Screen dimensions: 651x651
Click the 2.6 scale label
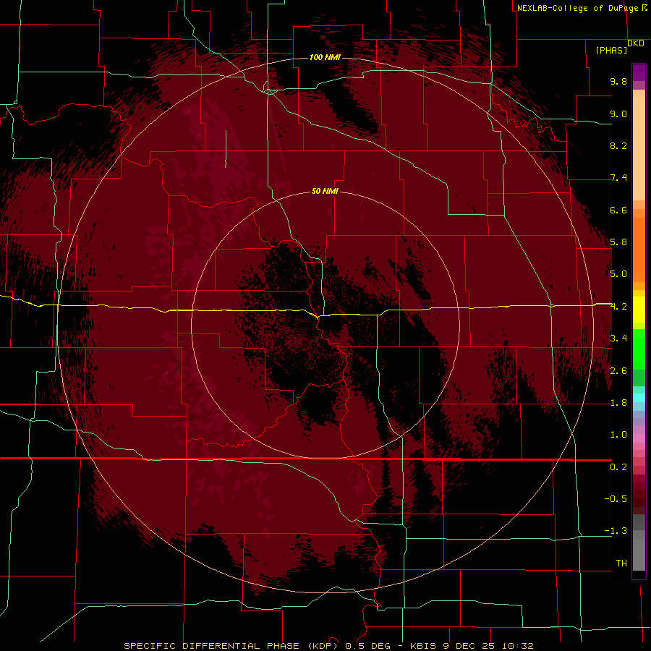pyautogui.click(x=618, y=371)
